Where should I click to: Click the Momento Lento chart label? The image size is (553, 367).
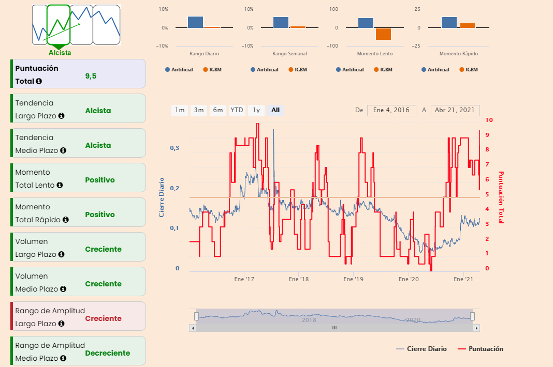[x=375, y=54]
